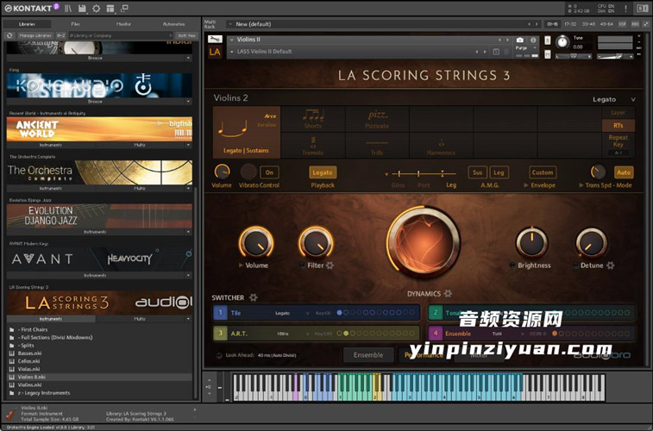Viewport: 653px width, 431px height.
Task: Click the minimize view windows icon
Action: [x=124, y=9]
